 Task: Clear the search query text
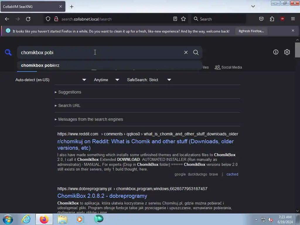(186, 52)
